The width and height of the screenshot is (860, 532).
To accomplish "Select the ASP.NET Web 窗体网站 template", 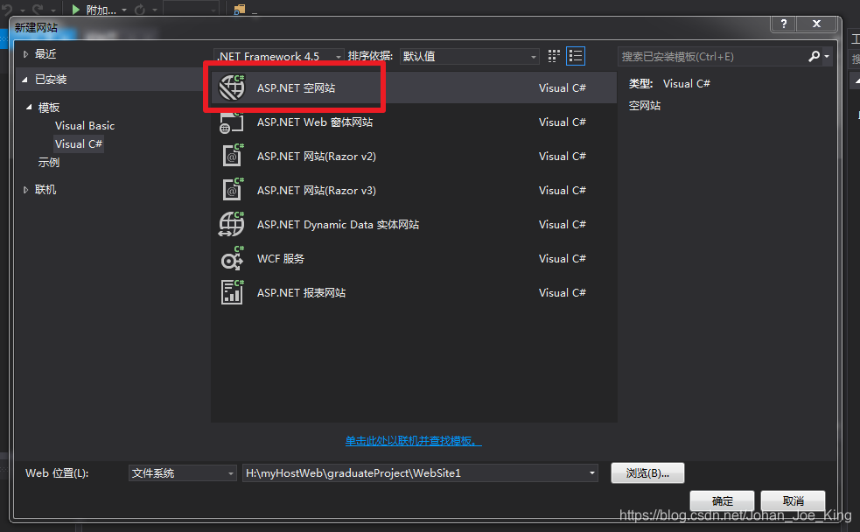I will click(414, 122).
